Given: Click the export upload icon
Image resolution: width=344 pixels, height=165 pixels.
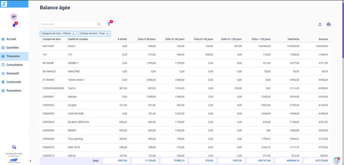Looking at the screenshot, I should tap(320, 24).
